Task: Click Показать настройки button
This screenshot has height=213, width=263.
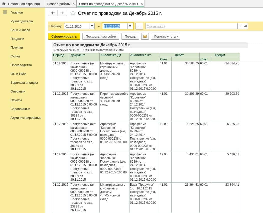Action: 101,36
